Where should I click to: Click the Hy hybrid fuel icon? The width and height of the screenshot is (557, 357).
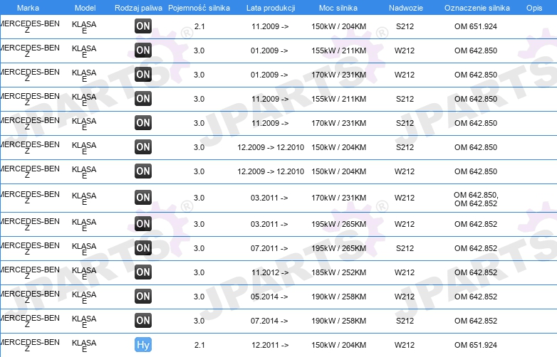coord(143,345)
